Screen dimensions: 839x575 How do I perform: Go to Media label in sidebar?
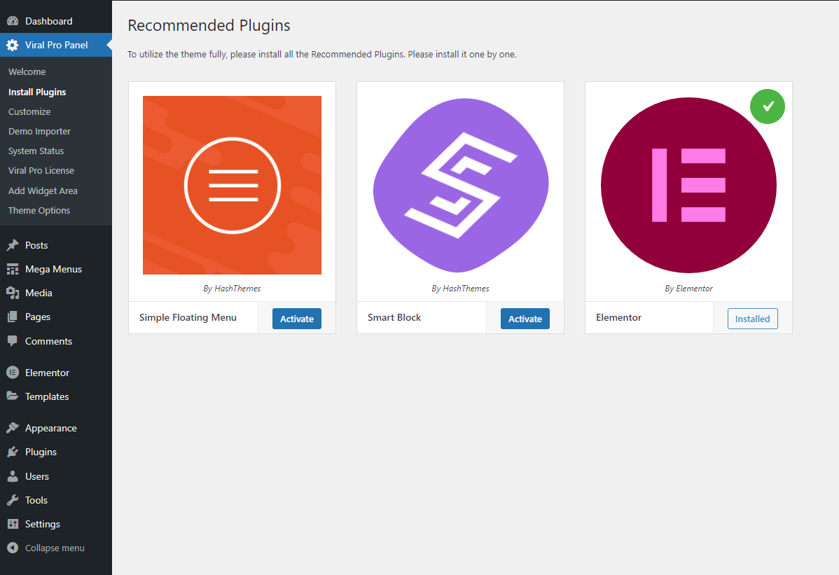[39, 293]
